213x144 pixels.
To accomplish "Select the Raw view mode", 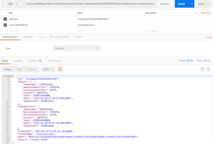I will point(19,69).
